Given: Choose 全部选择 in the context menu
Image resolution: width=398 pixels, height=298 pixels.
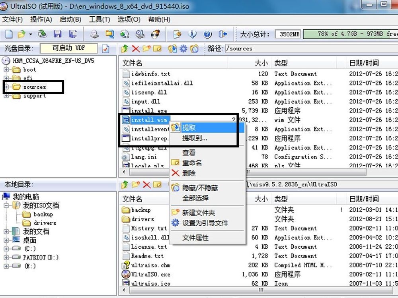Looking at the screenshot, I should [207, 198].
